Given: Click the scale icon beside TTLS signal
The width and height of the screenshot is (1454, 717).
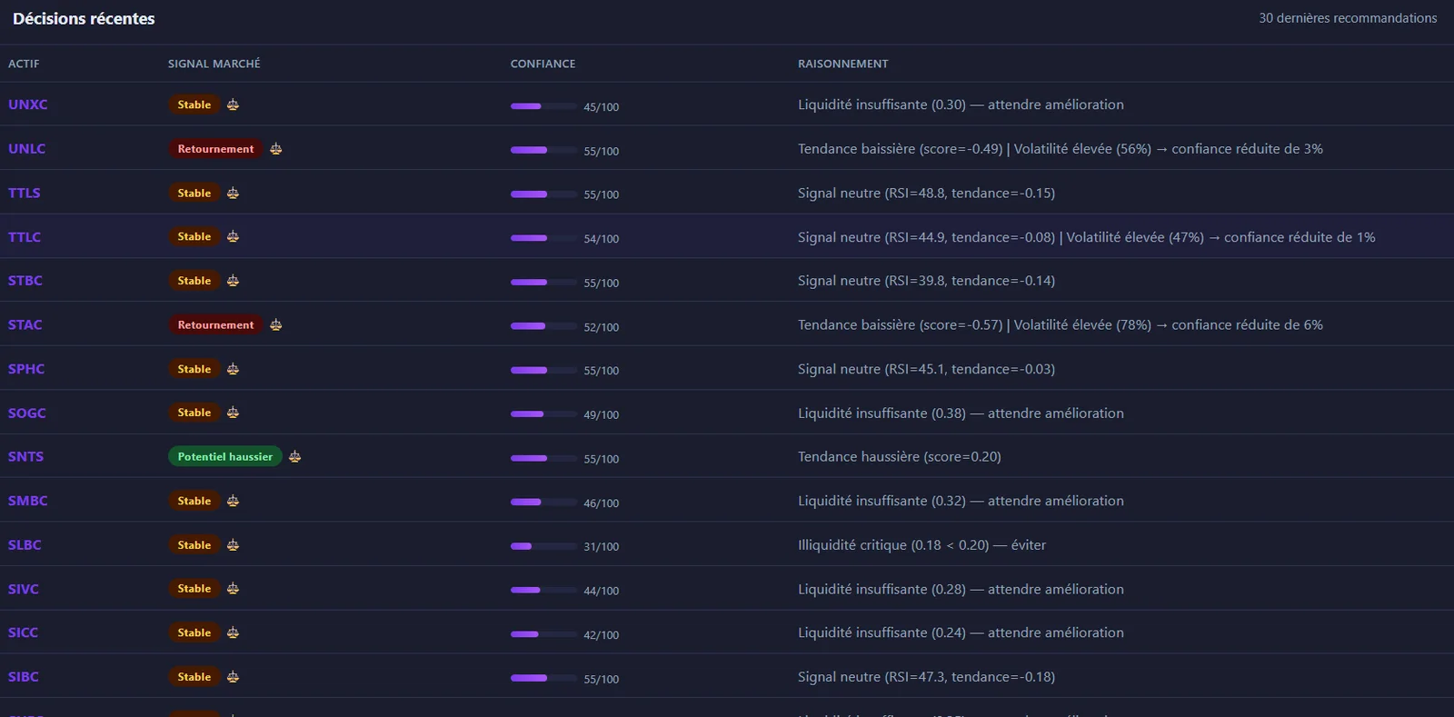Looking at the screenshot, I should point(233,193).
